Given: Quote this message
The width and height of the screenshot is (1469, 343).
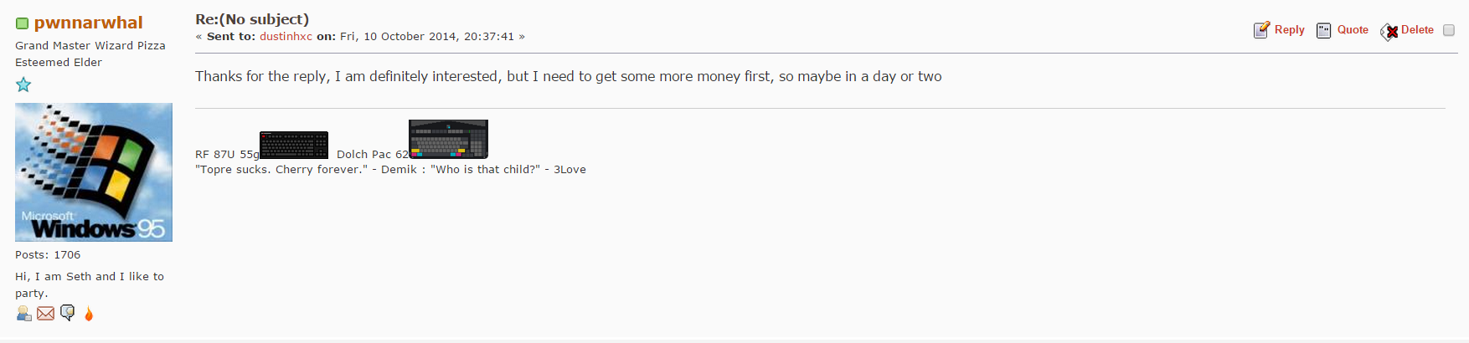Looking at the screenshot, I should [x=1353, y=29].
